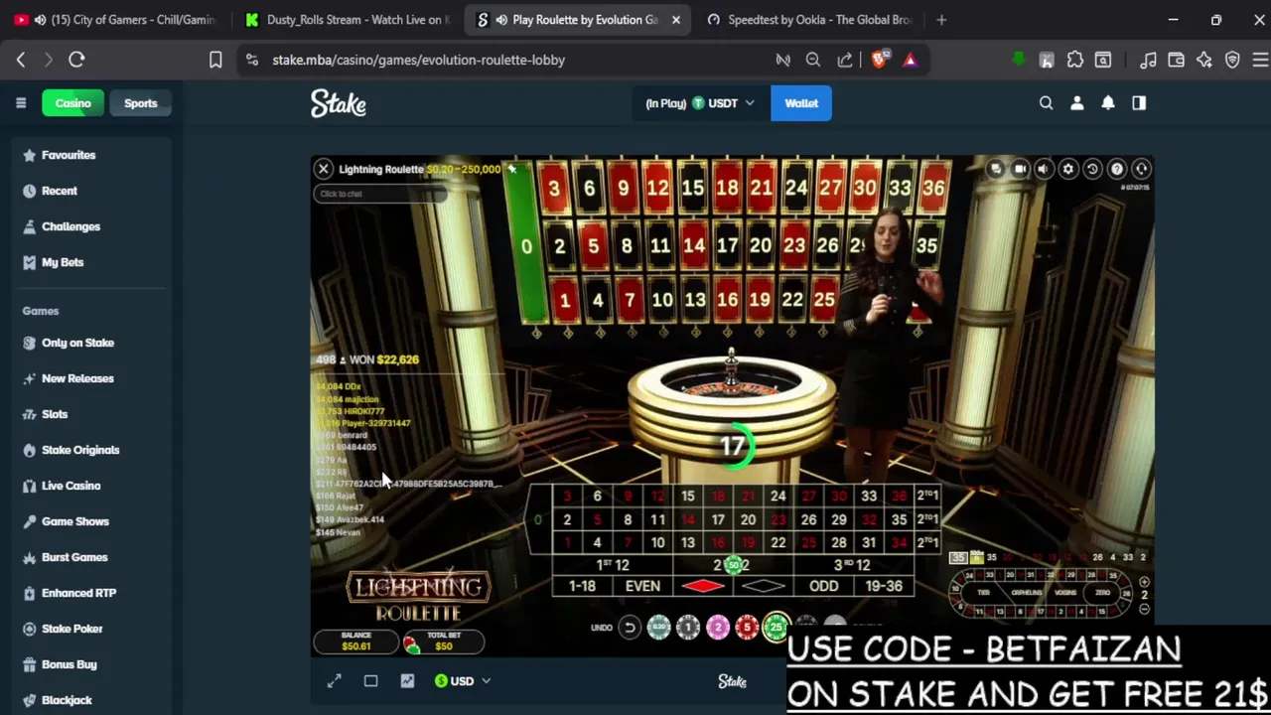
Task: Open the game settings gear icon
Action: [1068, 170]
